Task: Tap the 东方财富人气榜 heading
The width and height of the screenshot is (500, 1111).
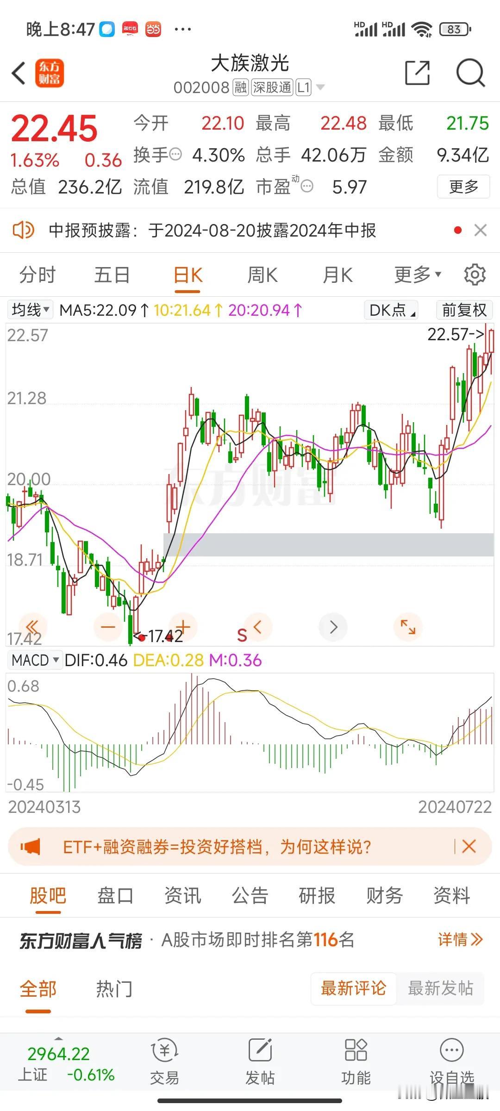Action: [x=81, y=940]
